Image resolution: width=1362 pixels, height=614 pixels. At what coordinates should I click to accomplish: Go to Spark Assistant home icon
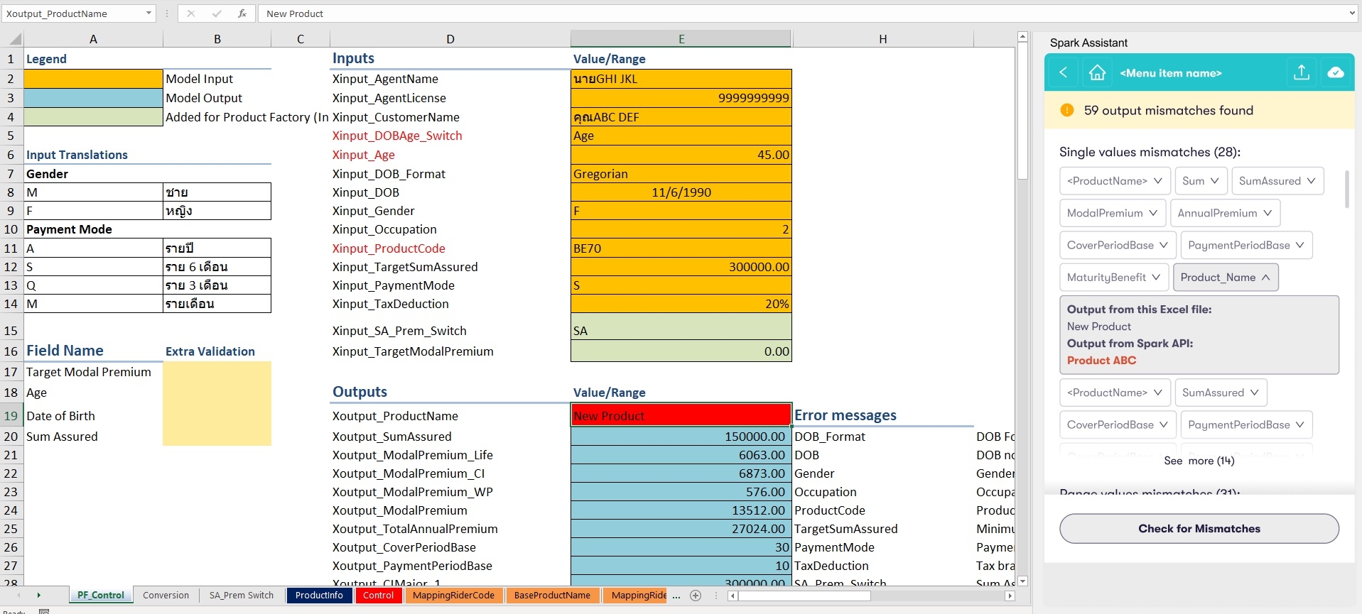click(x=1097, y=72)
